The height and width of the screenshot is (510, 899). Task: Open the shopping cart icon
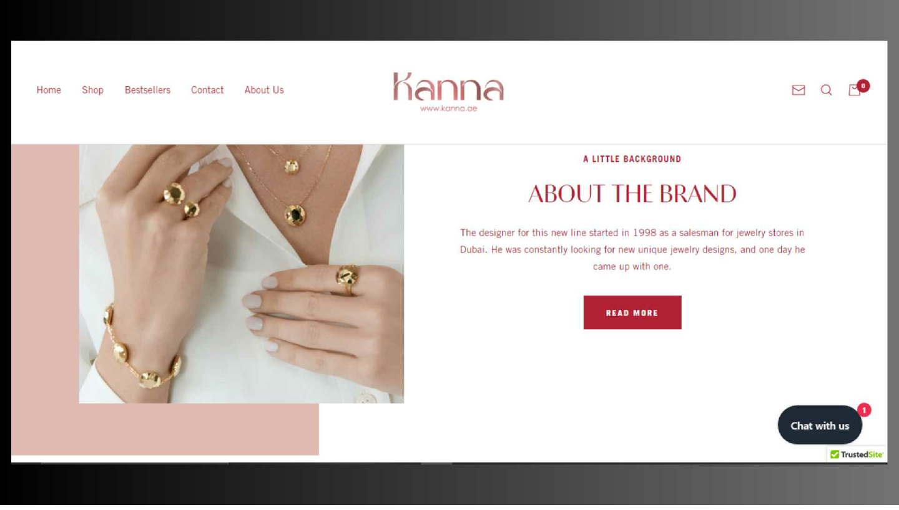point(853,90)
